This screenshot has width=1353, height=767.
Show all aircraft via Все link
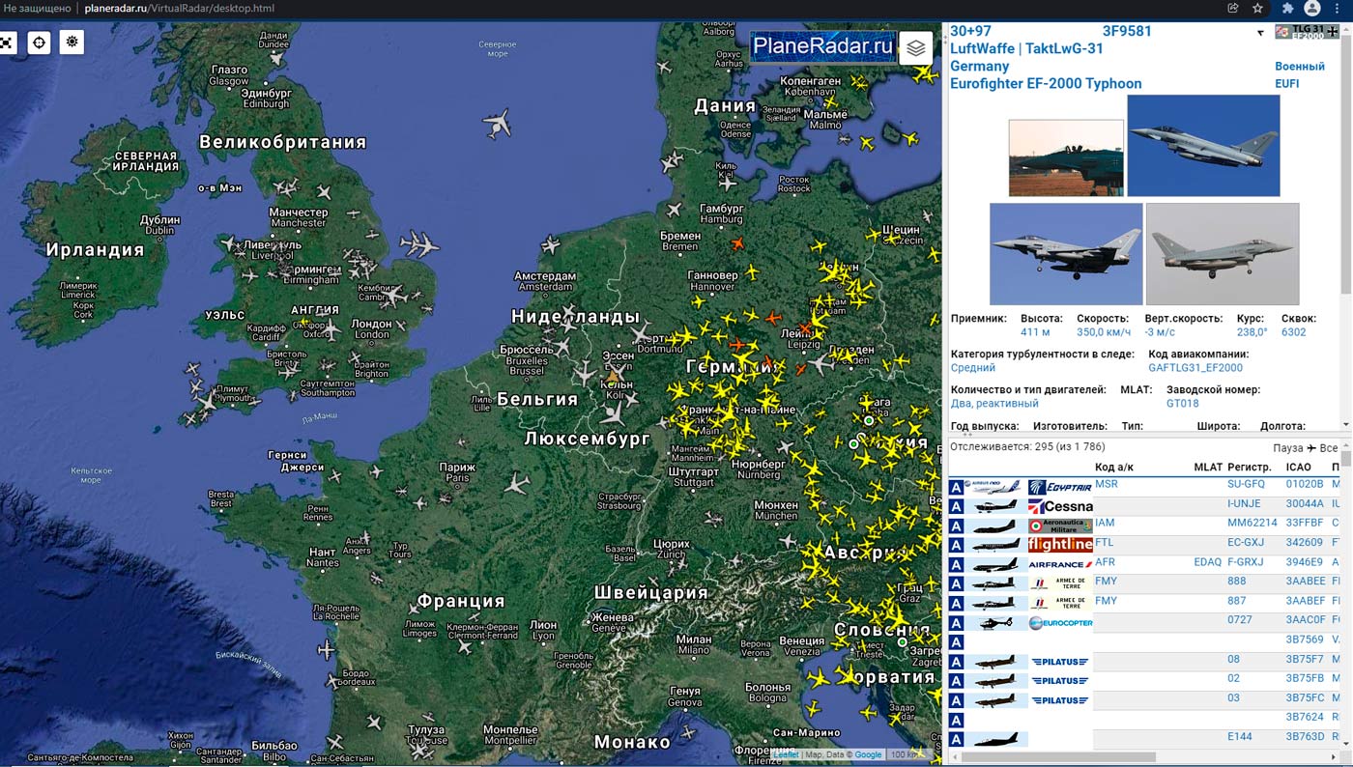coord(1328,448)
